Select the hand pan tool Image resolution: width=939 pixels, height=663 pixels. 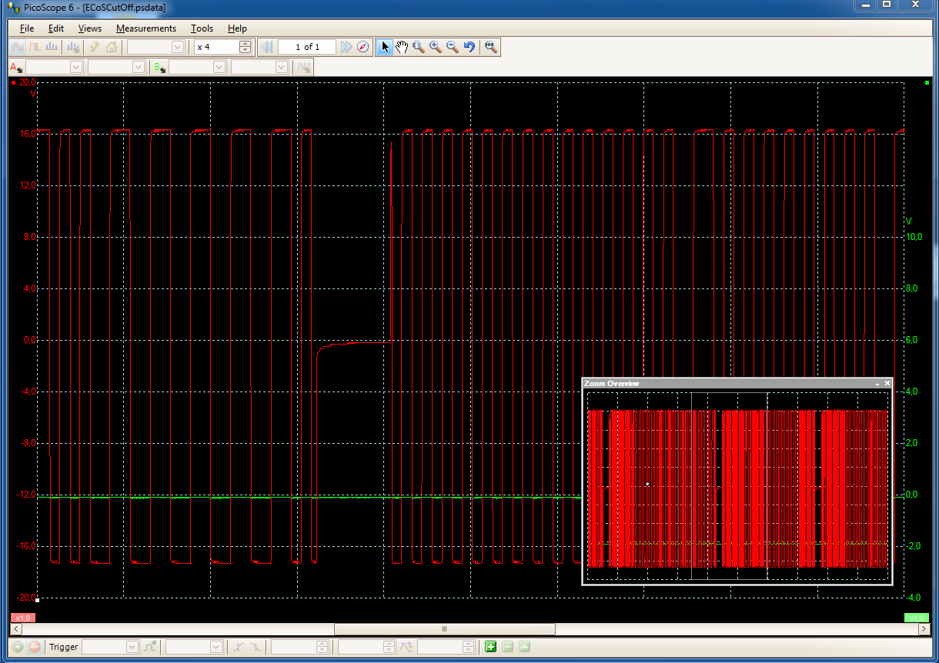coord(402,48)
